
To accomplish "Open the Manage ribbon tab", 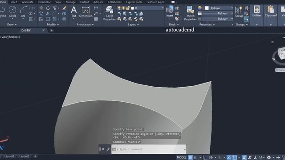I will [x=70, y=2].
